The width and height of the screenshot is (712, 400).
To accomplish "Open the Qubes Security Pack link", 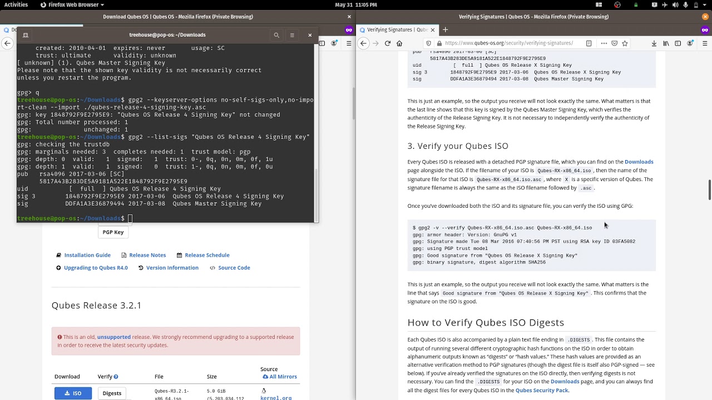I will [542, 391].
